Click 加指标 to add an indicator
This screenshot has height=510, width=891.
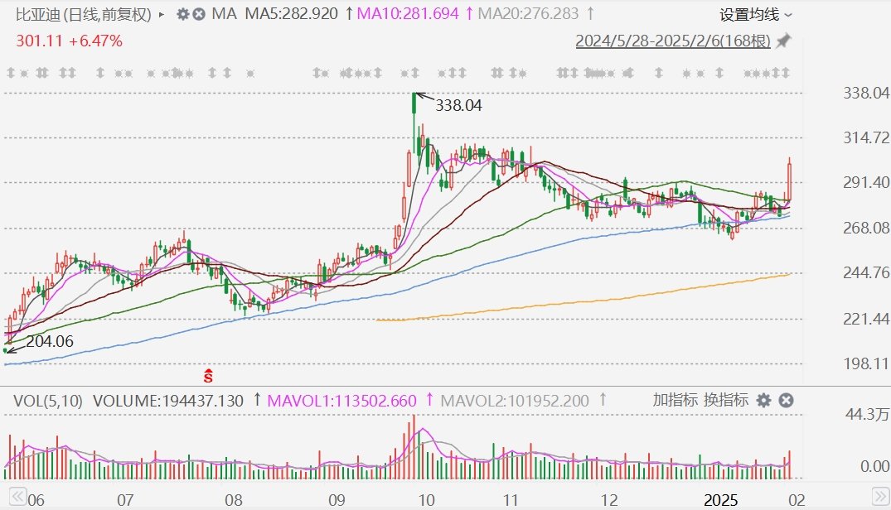[x=675, y=401]
